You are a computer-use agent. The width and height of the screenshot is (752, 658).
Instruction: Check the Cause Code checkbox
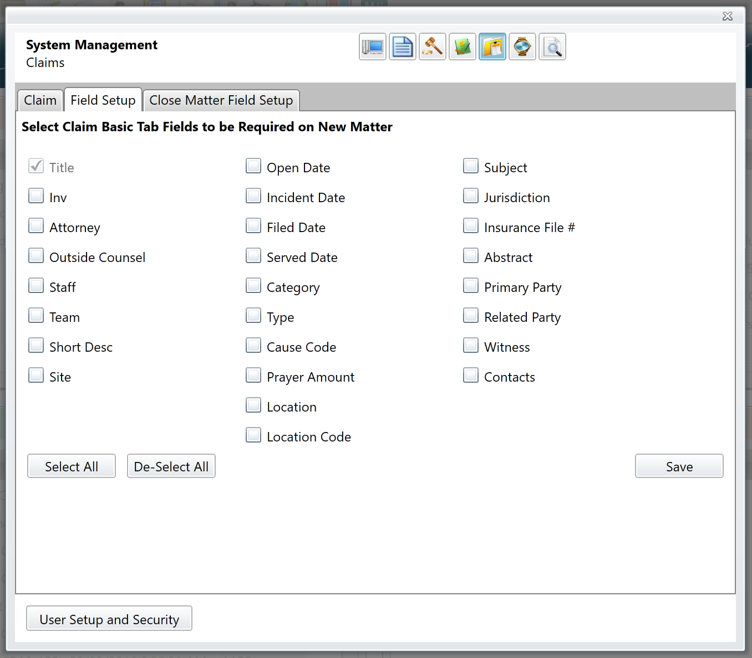(253, 346)
